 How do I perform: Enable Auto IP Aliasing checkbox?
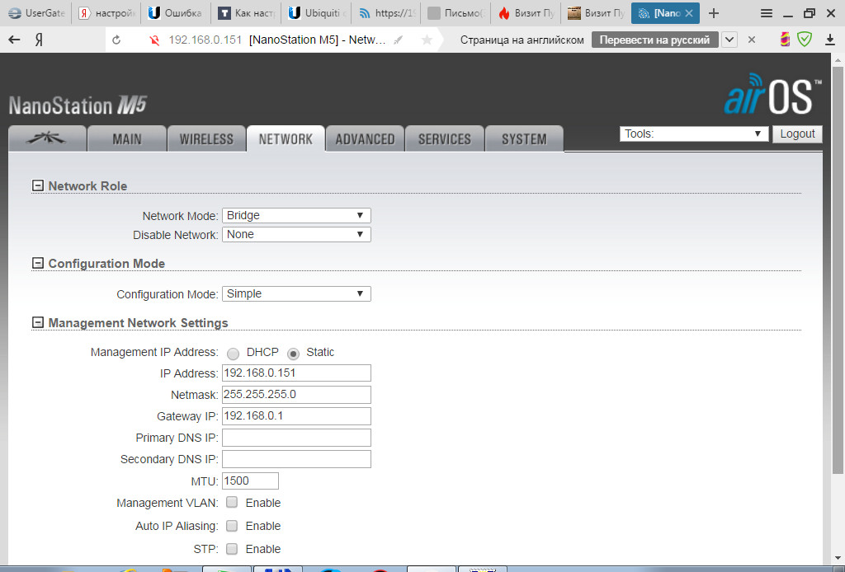[232, 525]
